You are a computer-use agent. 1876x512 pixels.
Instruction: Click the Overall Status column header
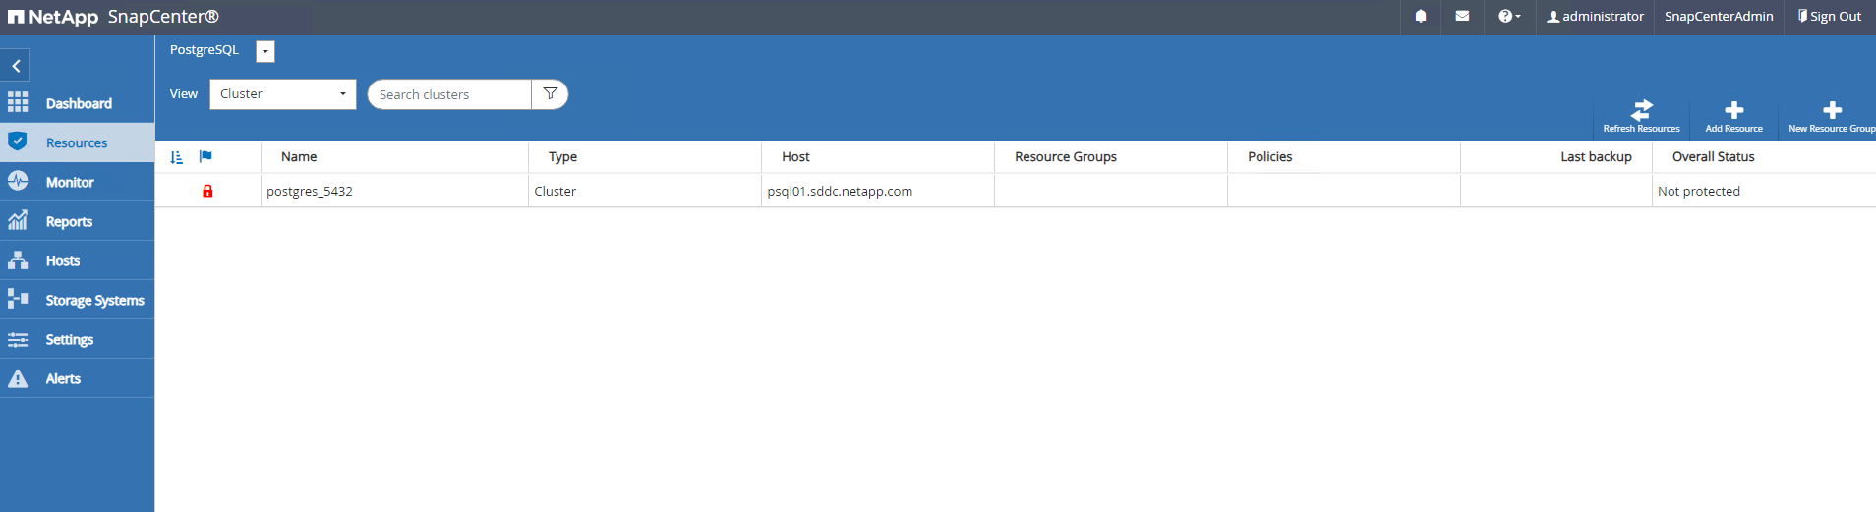point(1713,157)
